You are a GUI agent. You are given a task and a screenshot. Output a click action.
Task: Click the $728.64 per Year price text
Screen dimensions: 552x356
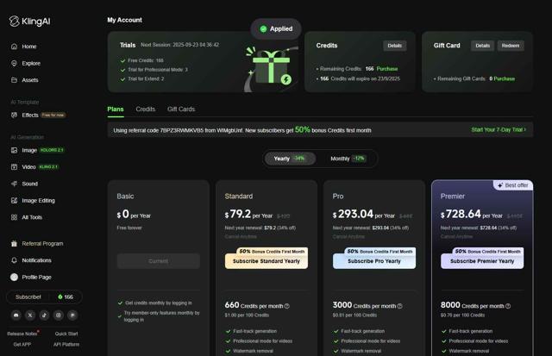coord(472,215)
